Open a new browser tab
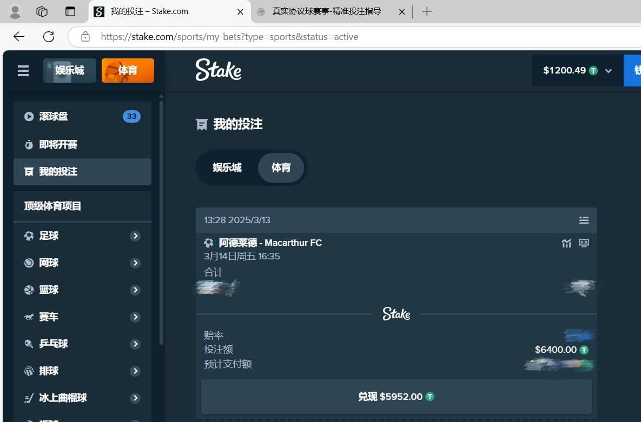This screenshot has width=641, height=422. pyautogui.click(x=427, y=11)
